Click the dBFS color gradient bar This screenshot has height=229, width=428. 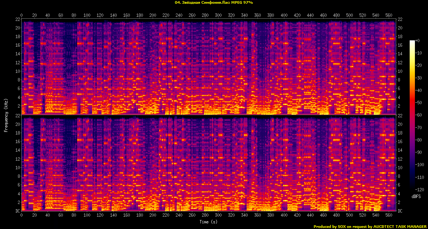(x=412, y=115)
